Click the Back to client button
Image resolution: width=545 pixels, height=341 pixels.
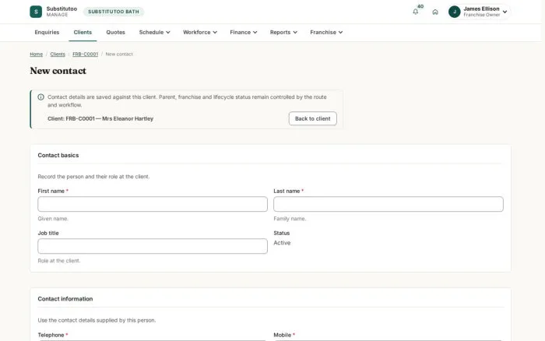pyautogui.click(x=312, y=118)
